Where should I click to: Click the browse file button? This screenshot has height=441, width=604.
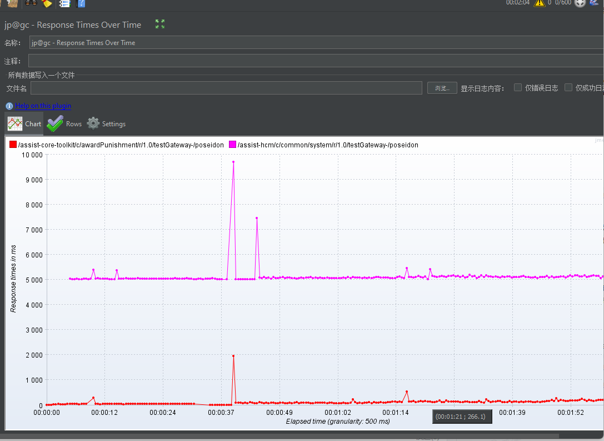pyautogui.click(x=442, y=88)
